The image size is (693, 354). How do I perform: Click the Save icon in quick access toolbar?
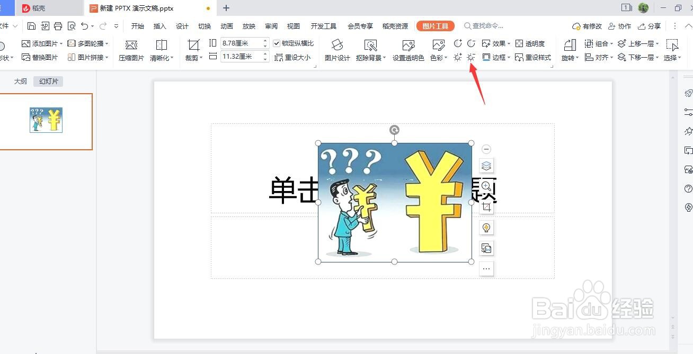[x=31, y=26]
